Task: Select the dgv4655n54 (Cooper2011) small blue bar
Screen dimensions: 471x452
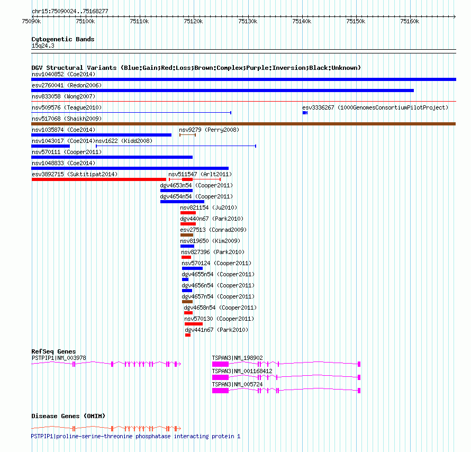Action: [x=185, y=279]
